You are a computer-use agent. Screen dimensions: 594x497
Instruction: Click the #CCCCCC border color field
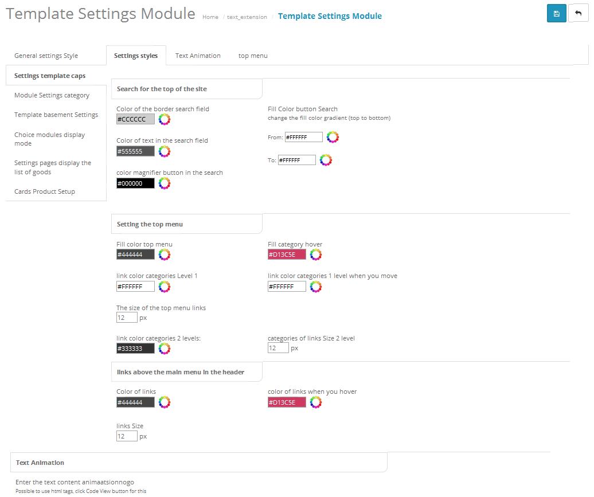coord(135,119)
